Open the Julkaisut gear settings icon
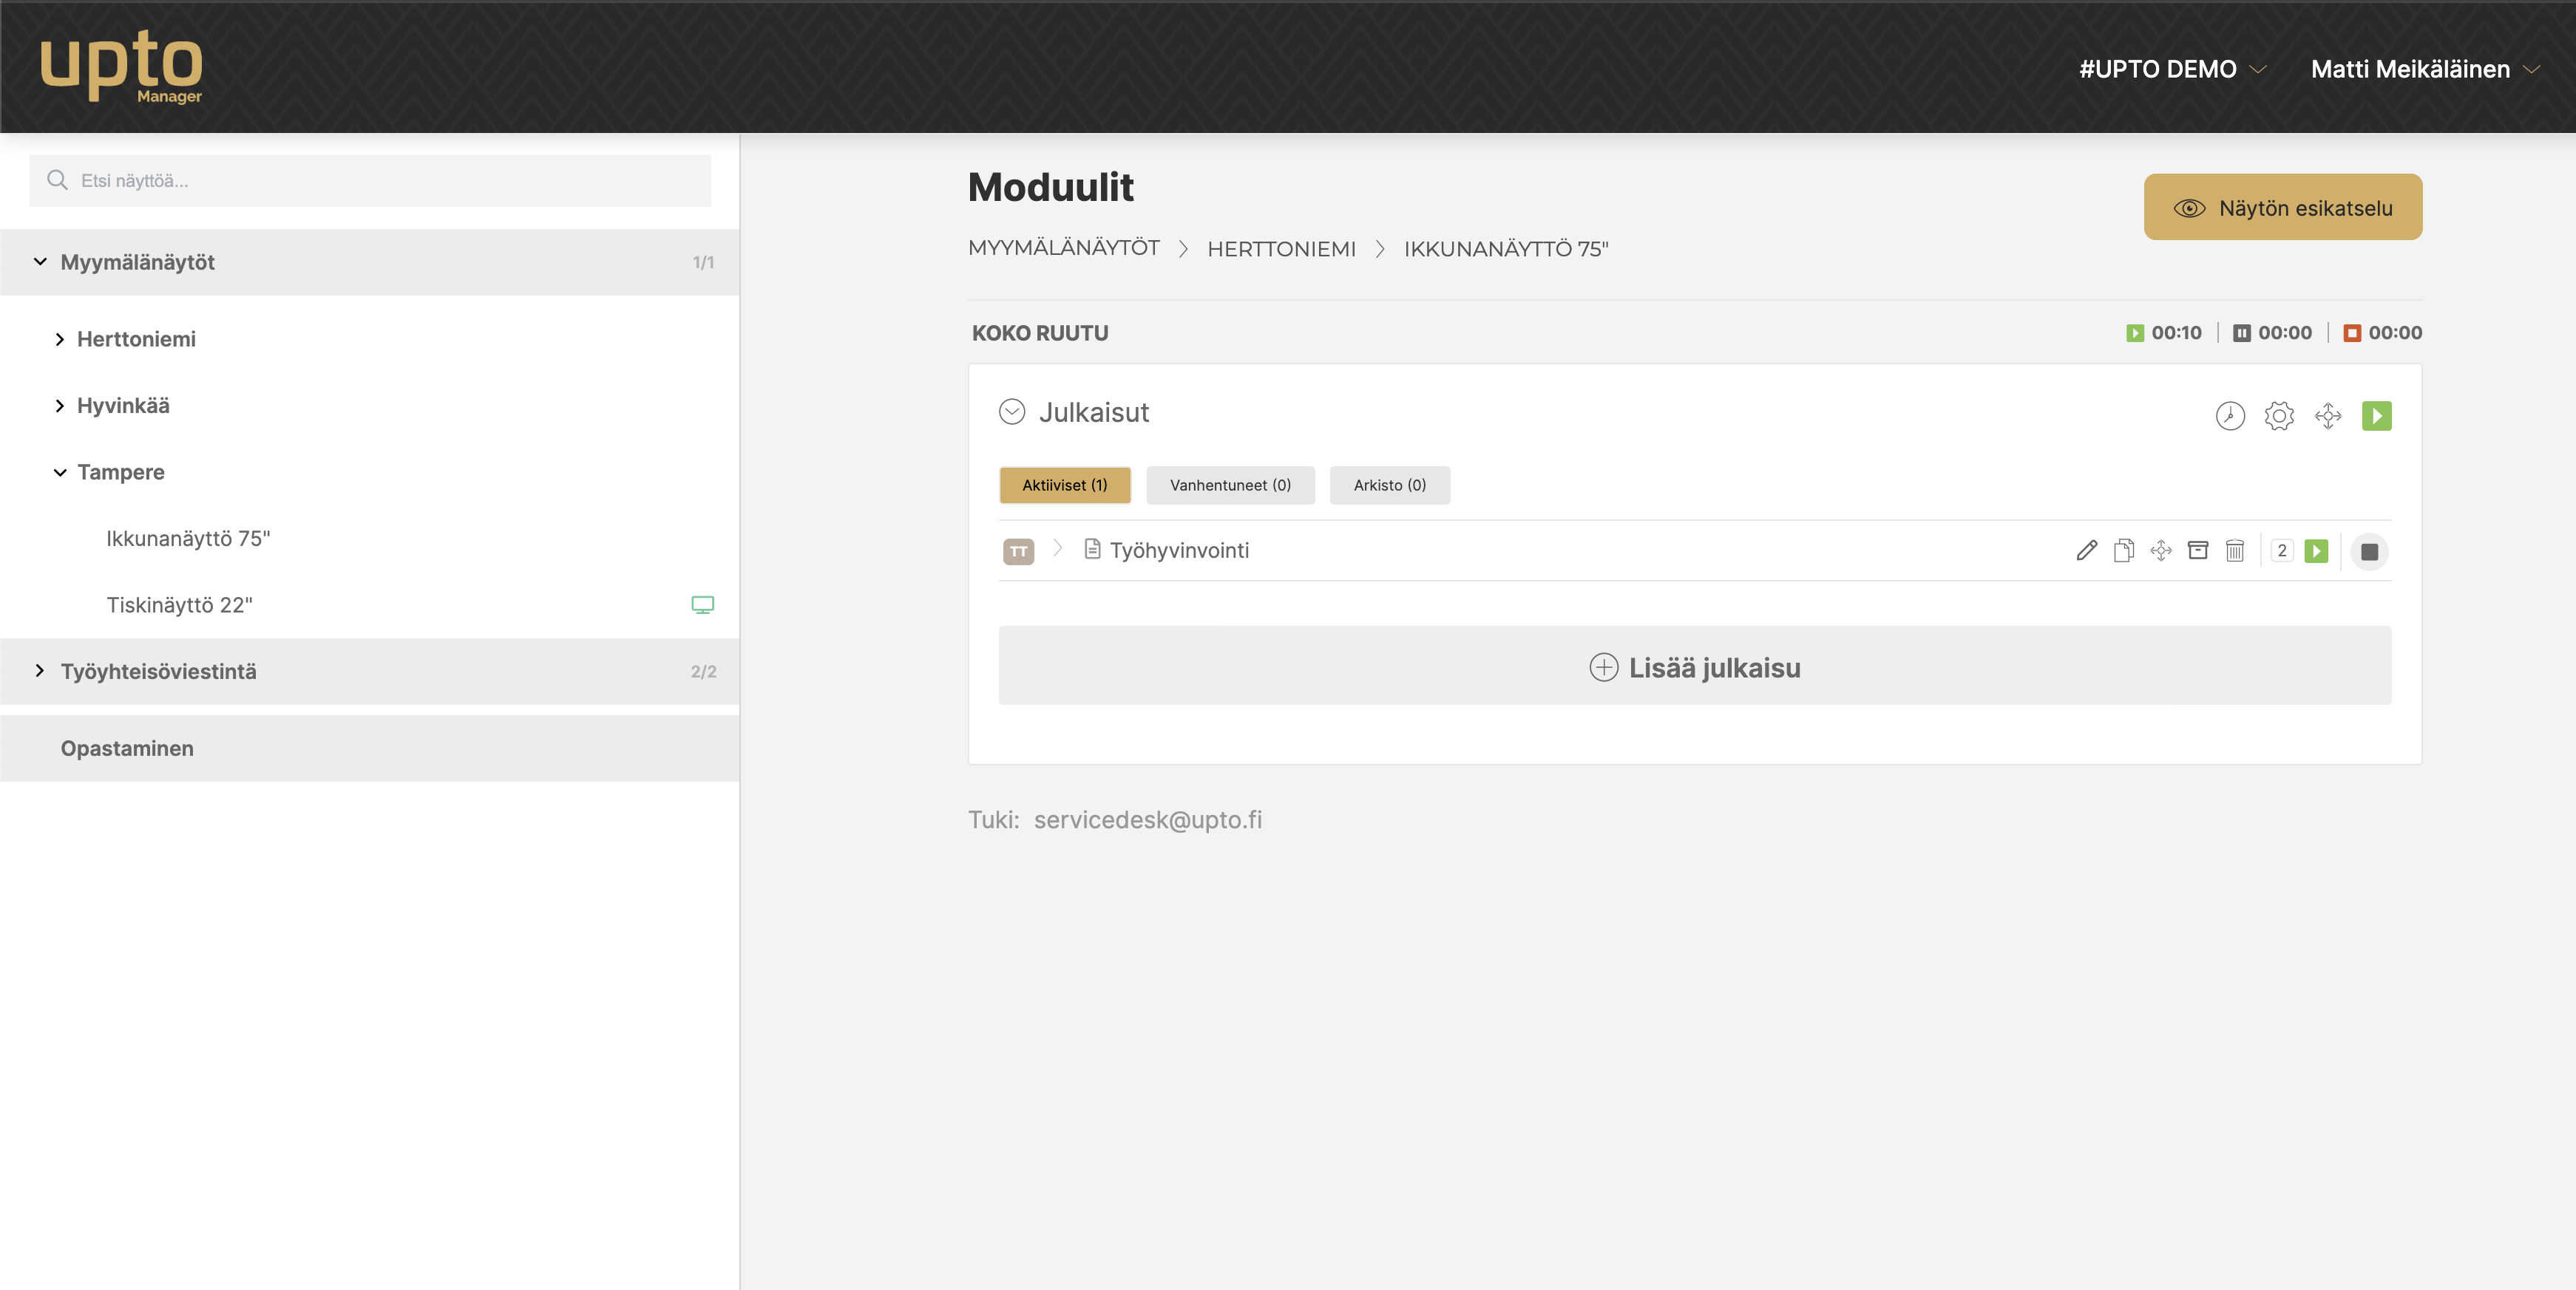The height and width of the screenshot is (1290, 2576). point(2279,416)
